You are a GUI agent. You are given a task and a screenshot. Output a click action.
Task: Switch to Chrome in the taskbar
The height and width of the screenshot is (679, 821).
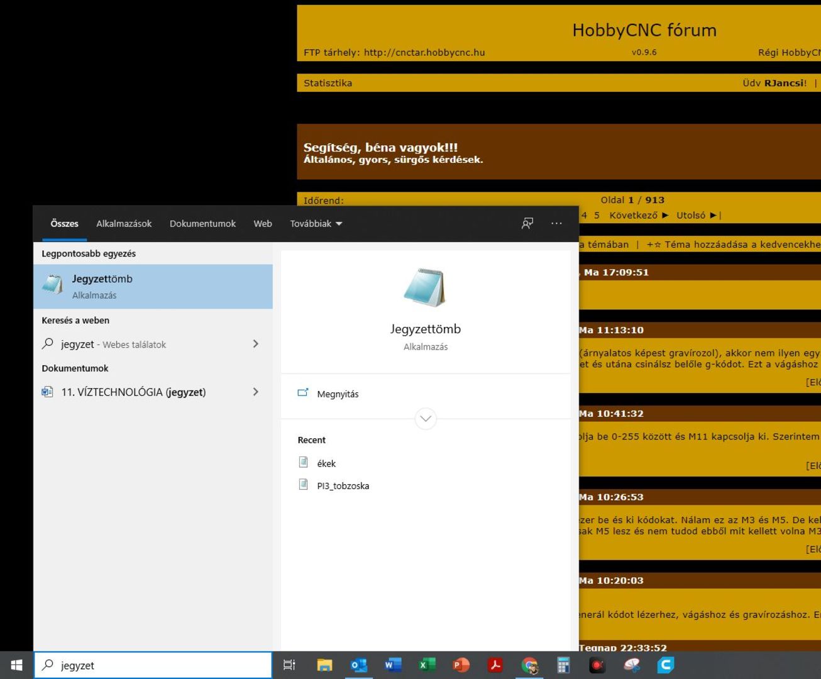529,665
